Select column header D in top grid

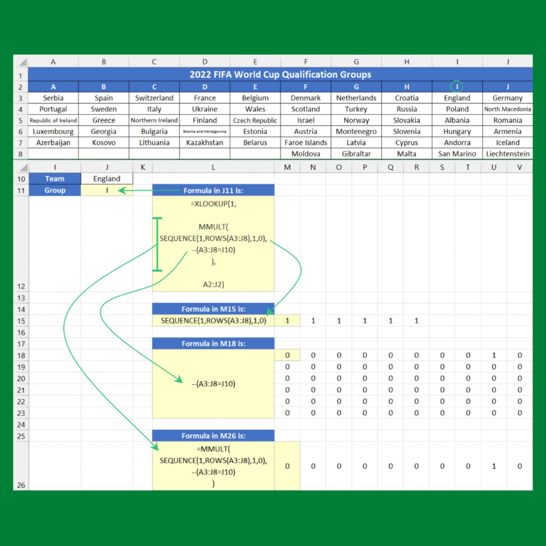click(205, 62)
